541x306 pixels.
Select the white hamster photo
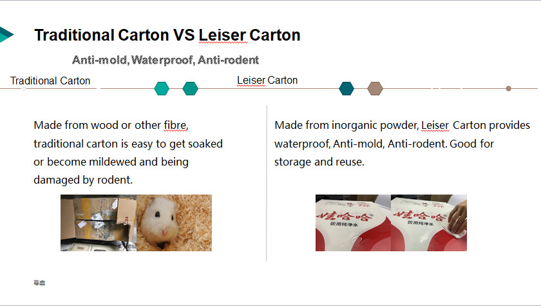[x=175, y=223]
